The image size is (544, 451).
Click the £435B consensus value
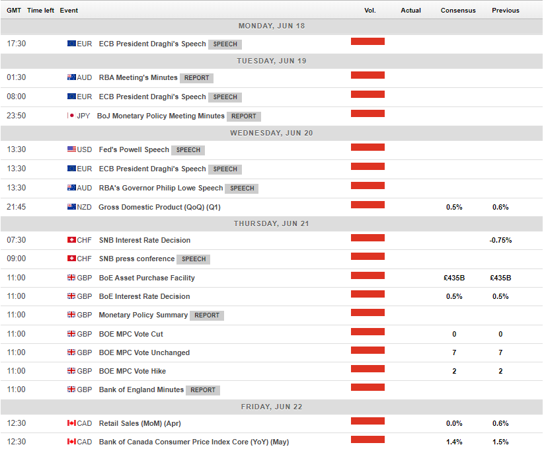pos(454,278)
